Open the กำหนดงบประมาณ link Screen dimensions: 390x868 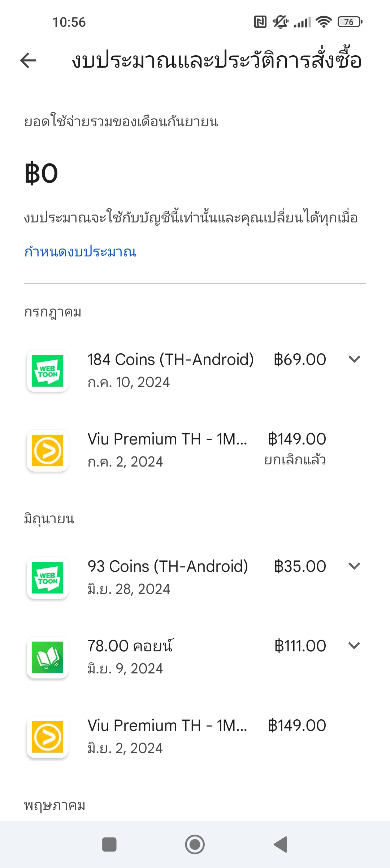pos(80,251)
